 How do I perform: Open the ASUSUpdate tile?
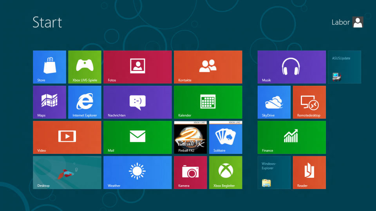coord(344,67)
